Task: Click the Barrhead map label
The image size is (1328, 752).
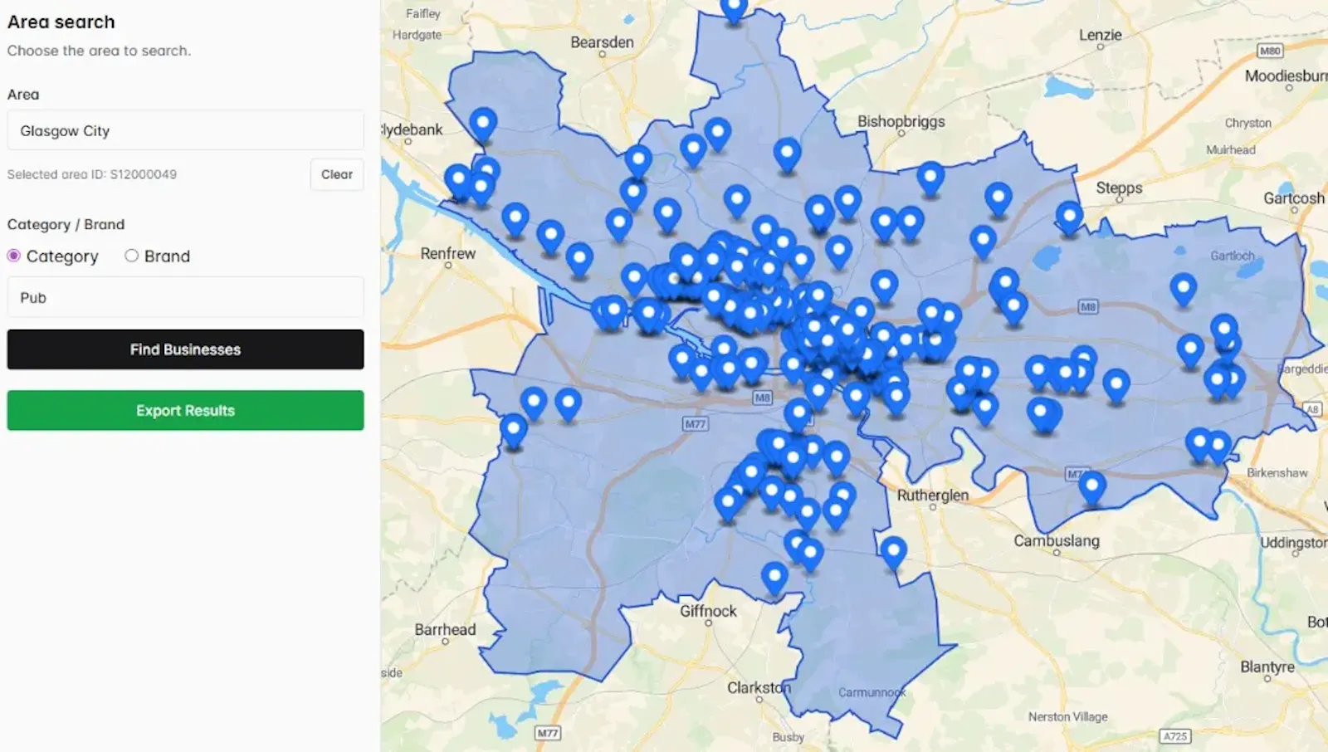Action: pos(446,629)
